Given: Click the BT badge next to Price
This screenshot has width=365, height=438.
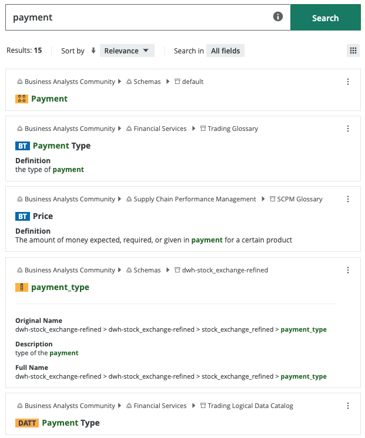Looking at the screenshot, I should (x=22, y=217).
